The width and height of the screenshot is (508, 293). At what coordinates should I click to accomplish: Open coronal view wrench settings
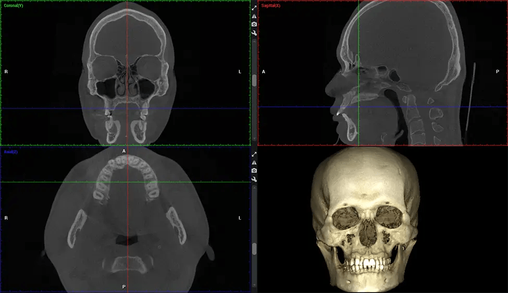[254, 33]
